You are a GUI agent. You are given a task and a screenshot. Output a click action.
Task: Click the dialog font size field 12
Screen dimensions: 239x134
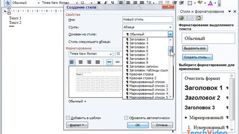(119, 54)
